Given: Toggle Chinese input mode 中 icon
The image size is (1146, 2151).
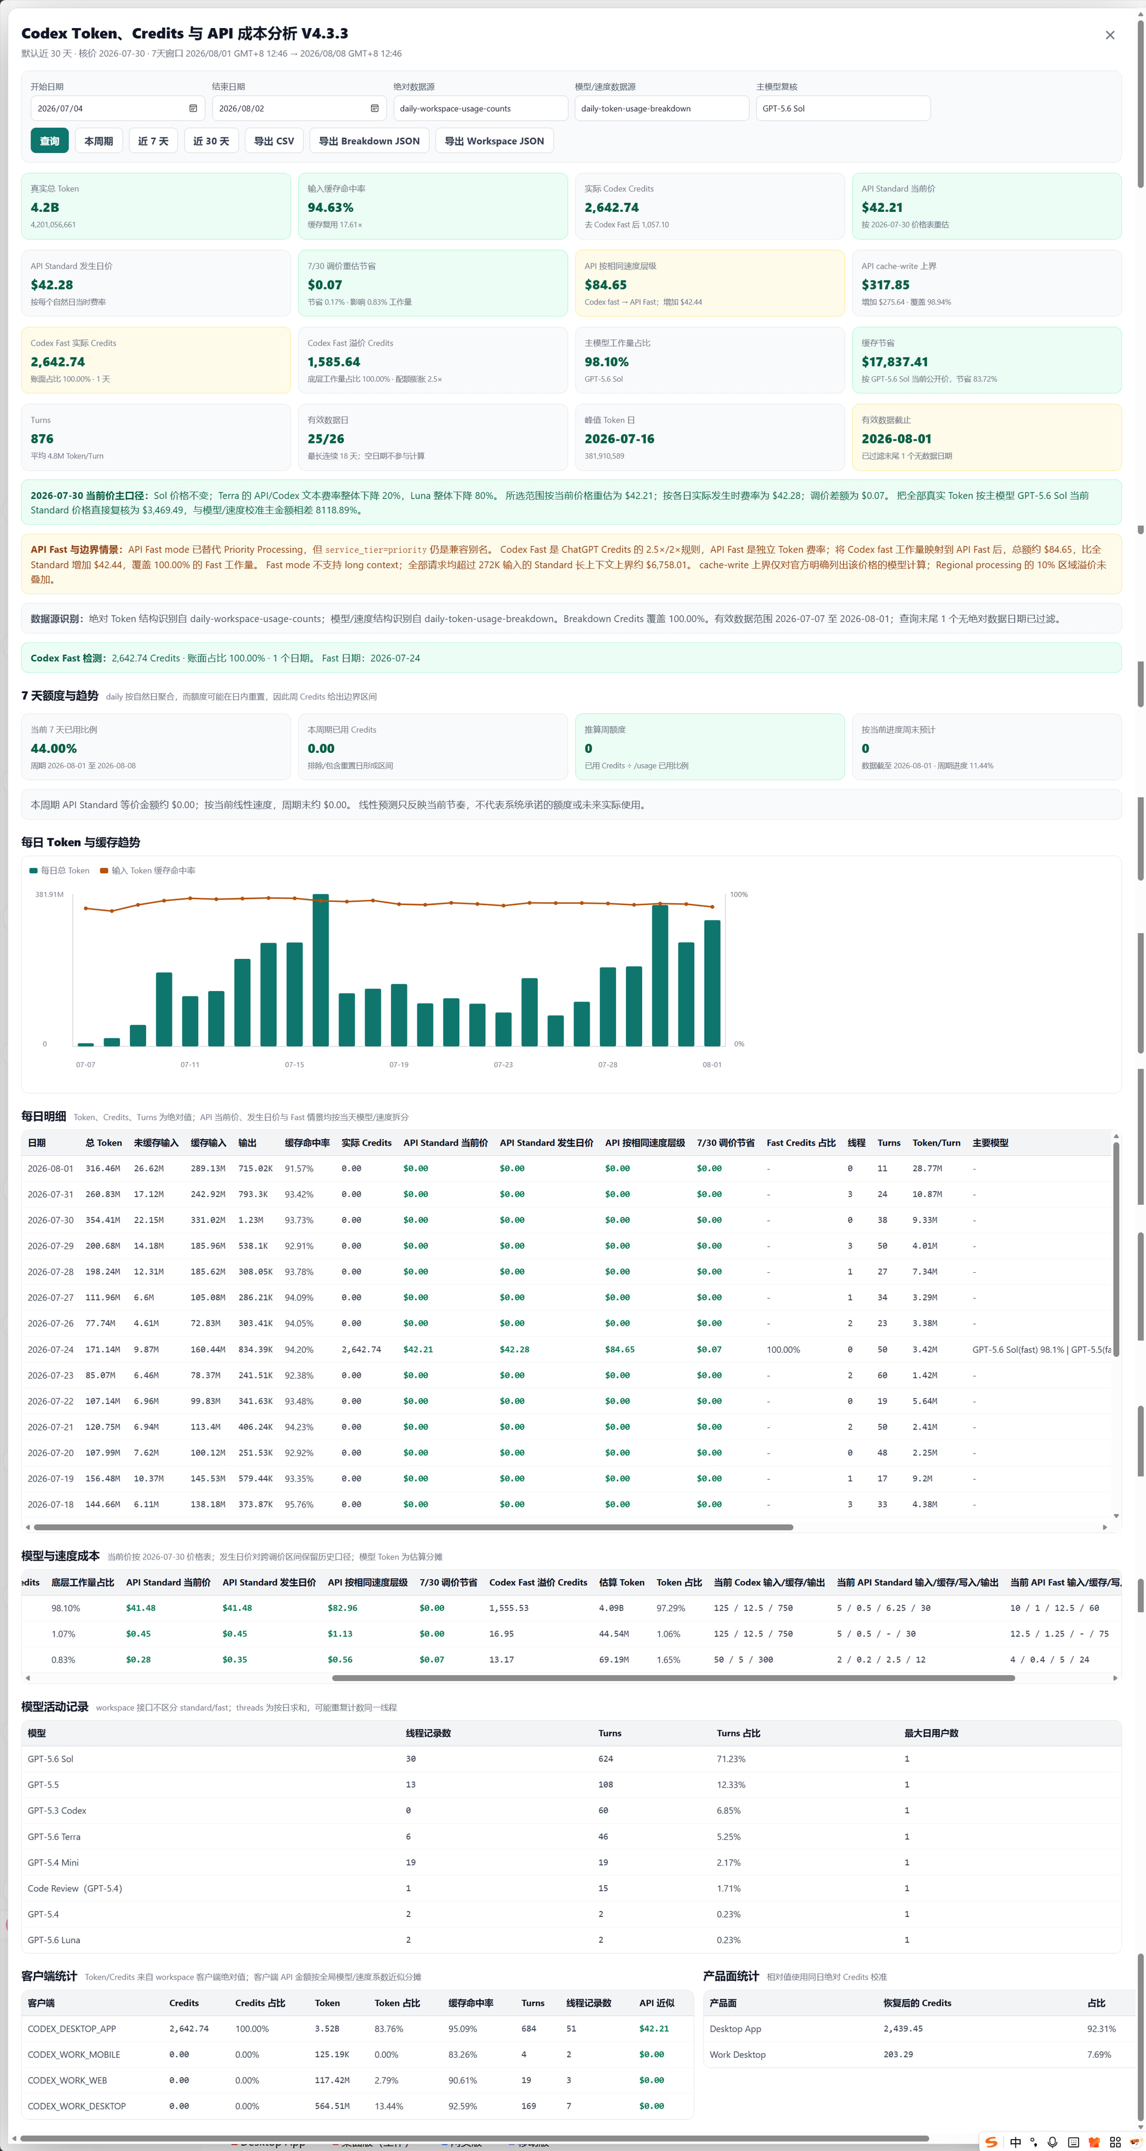Looking at the screenshot, I should (x=1015, y=2142).
